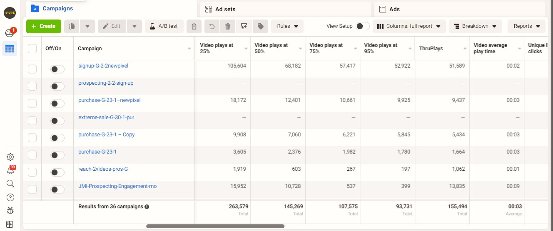Click the trash delete icon
The width and height of the screenshot is (553, 231).
[227, 26]
